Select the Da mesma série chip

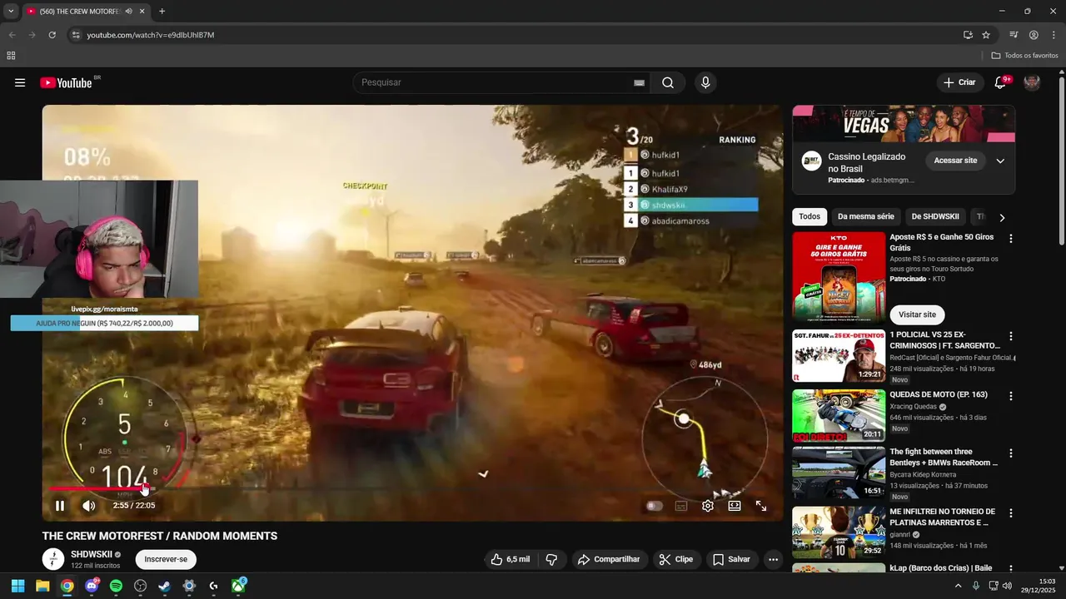[x=866, y=216]
